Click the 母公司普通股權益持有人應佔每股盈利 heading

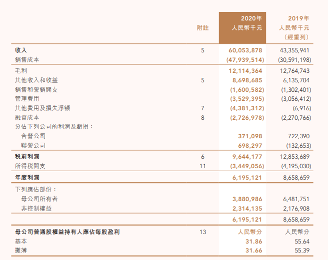pos(67,232)
